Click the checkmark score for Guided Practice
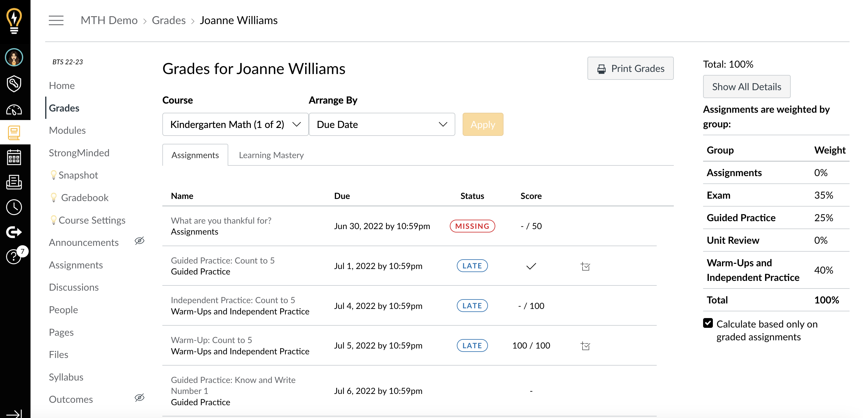 pos(531,266)
